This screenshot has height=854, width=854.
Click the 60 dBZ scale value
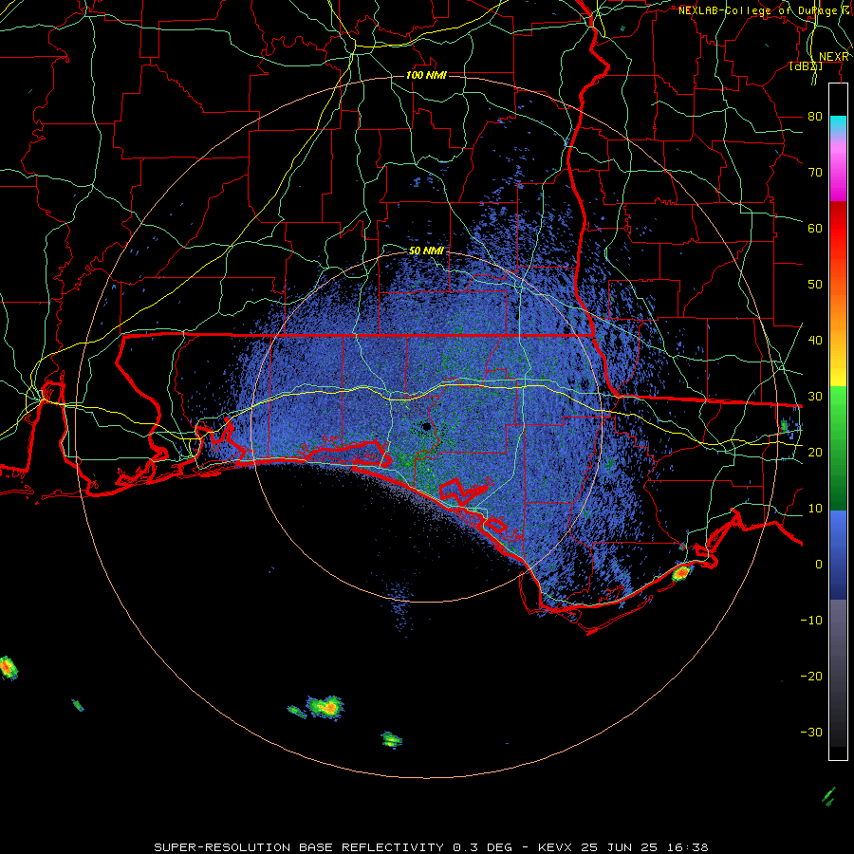tap(815, 228)
